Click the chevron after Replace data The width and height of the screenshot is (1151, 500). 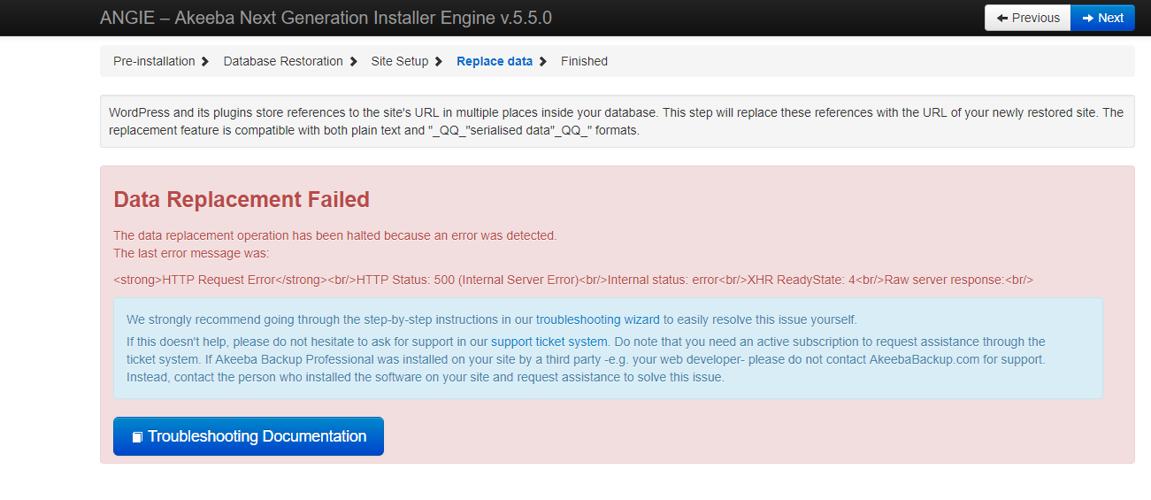point(543,61)
